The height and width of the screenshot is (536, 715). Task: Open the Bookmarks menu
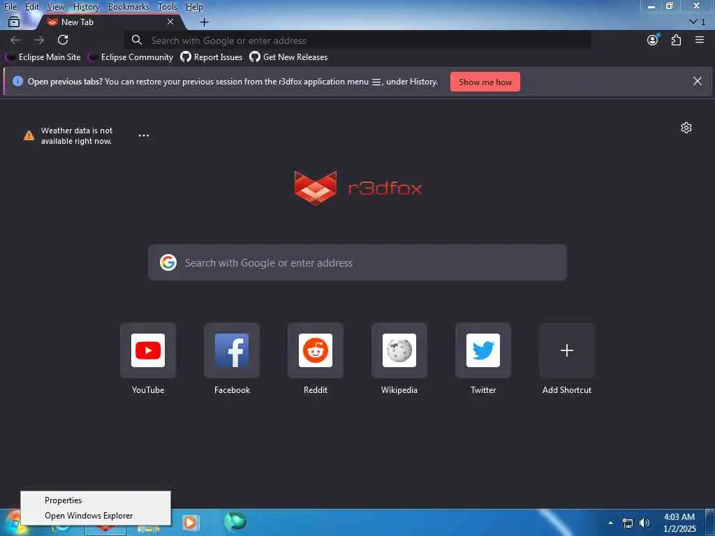(x=128, y=7)
